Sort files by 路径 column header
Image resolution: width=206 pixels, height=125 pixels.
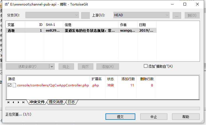[x=48, y=79]
